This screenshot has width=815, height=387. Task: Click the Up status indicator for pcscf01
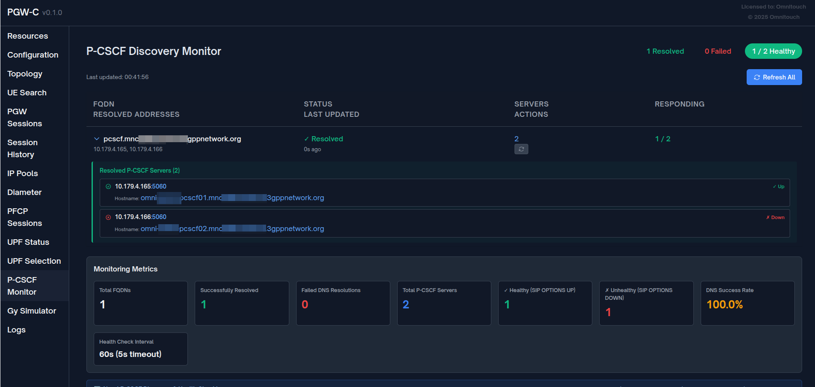[x=778, y=186]
